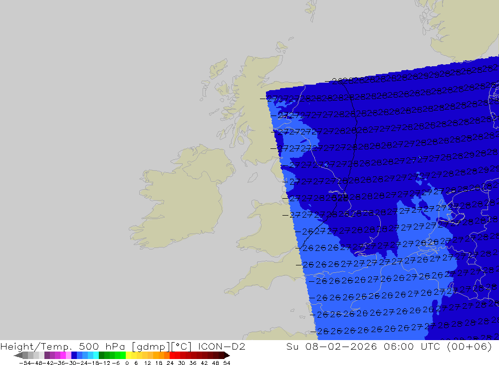499x365 pixels.
Task: Click the 'ICON-D2' model name label
Action: pos(222,347)
